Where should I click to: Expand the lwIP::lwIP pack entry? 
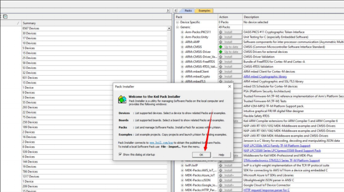coord(182,165)
